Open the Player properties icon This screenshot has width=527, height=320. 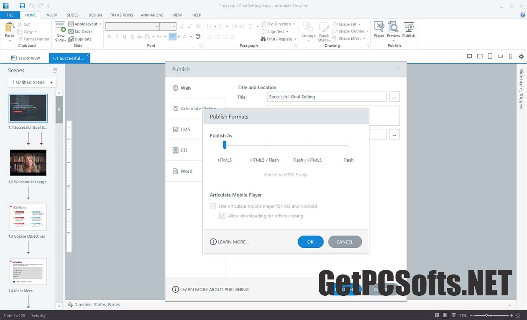[379, 27]
